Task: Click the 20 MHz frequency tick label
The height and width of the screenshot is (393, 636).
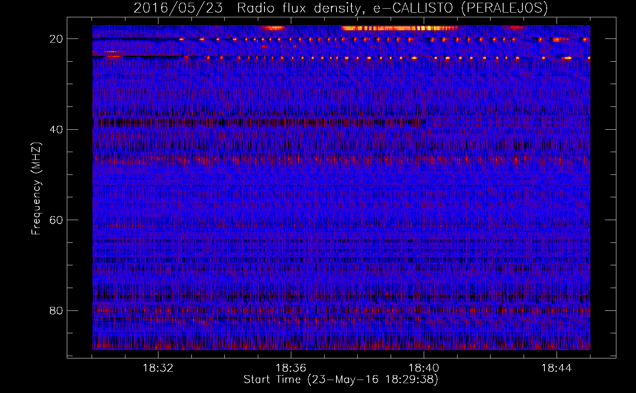Action: point(56,39)
